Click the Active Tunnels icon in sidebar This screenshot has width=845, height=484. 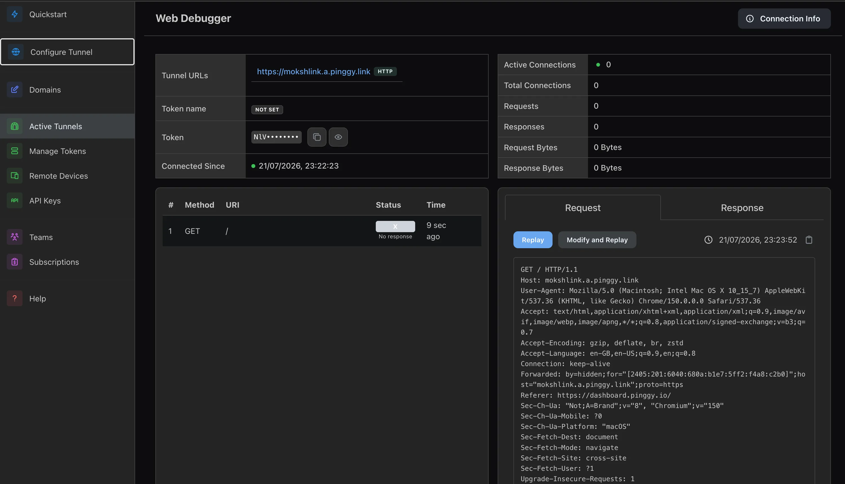pos(15,126)
